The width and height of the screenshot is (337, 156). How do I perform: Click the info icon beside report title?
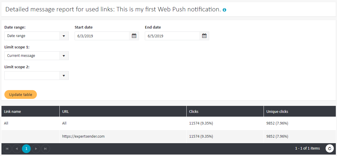coord(224,10)
